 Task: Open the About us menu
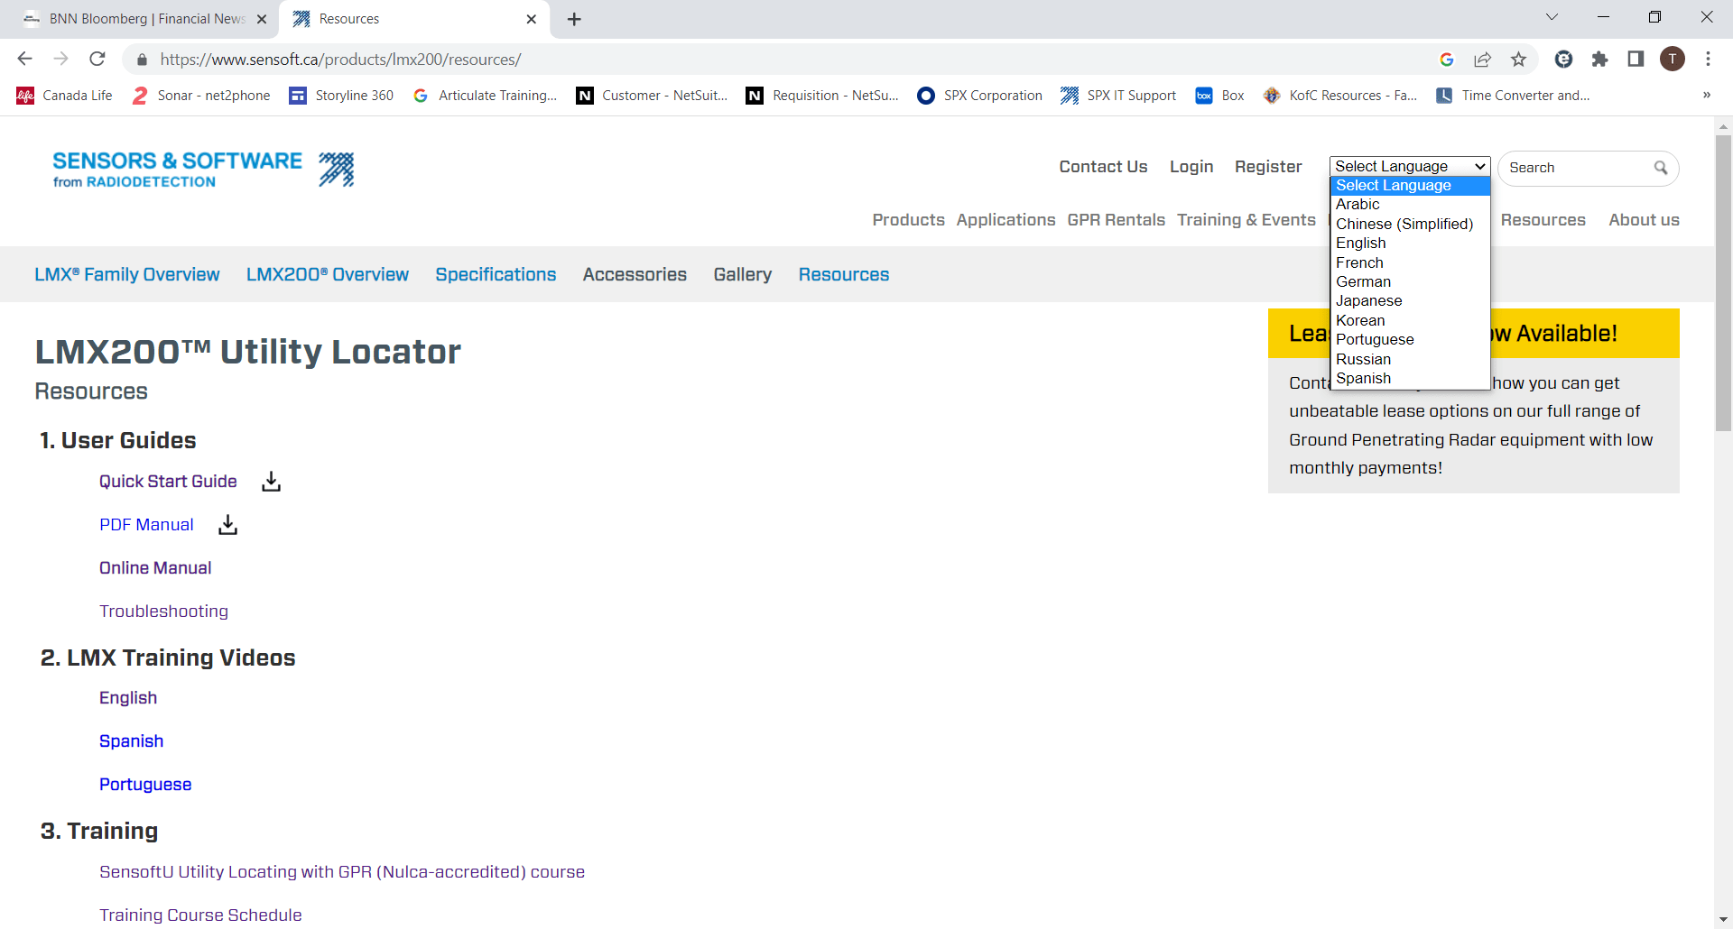[1644, 220]
